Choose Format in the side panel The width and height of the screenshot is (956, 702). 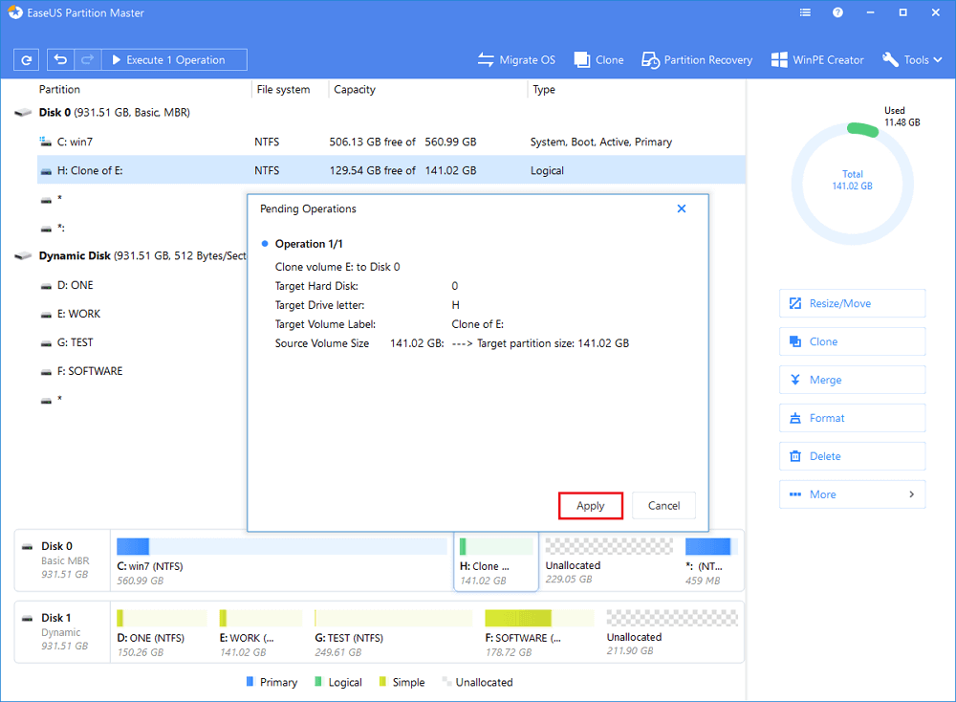pos(852,418)
